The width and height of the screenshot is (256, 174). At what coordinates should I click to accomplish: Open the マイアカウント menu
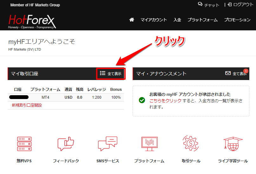(154, 20)
